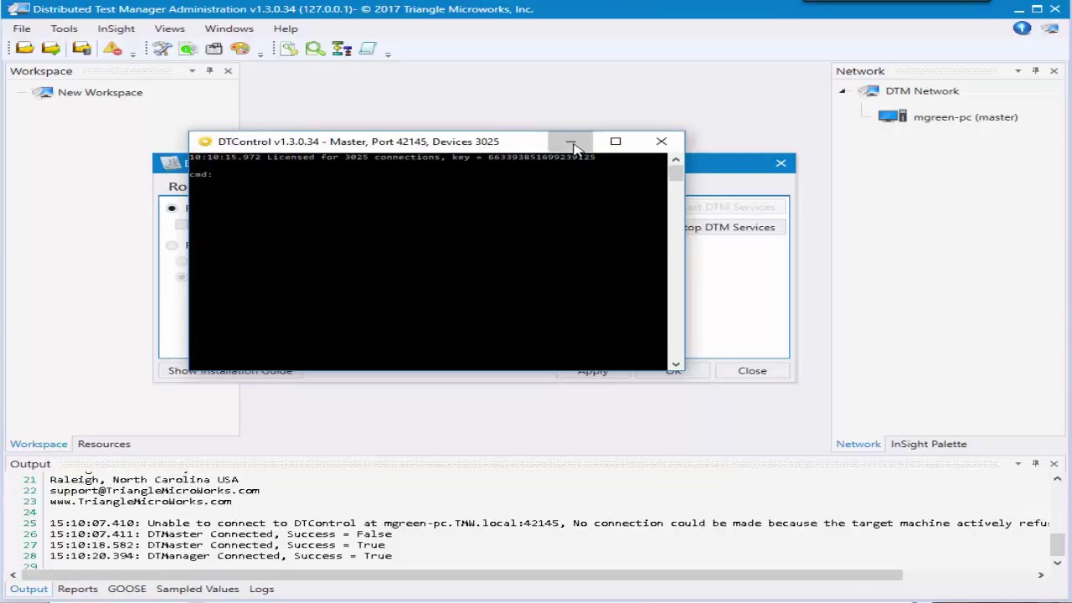Close the Network panel
The width and height of the screenshot is (1072, 603).
(1054, 71)
